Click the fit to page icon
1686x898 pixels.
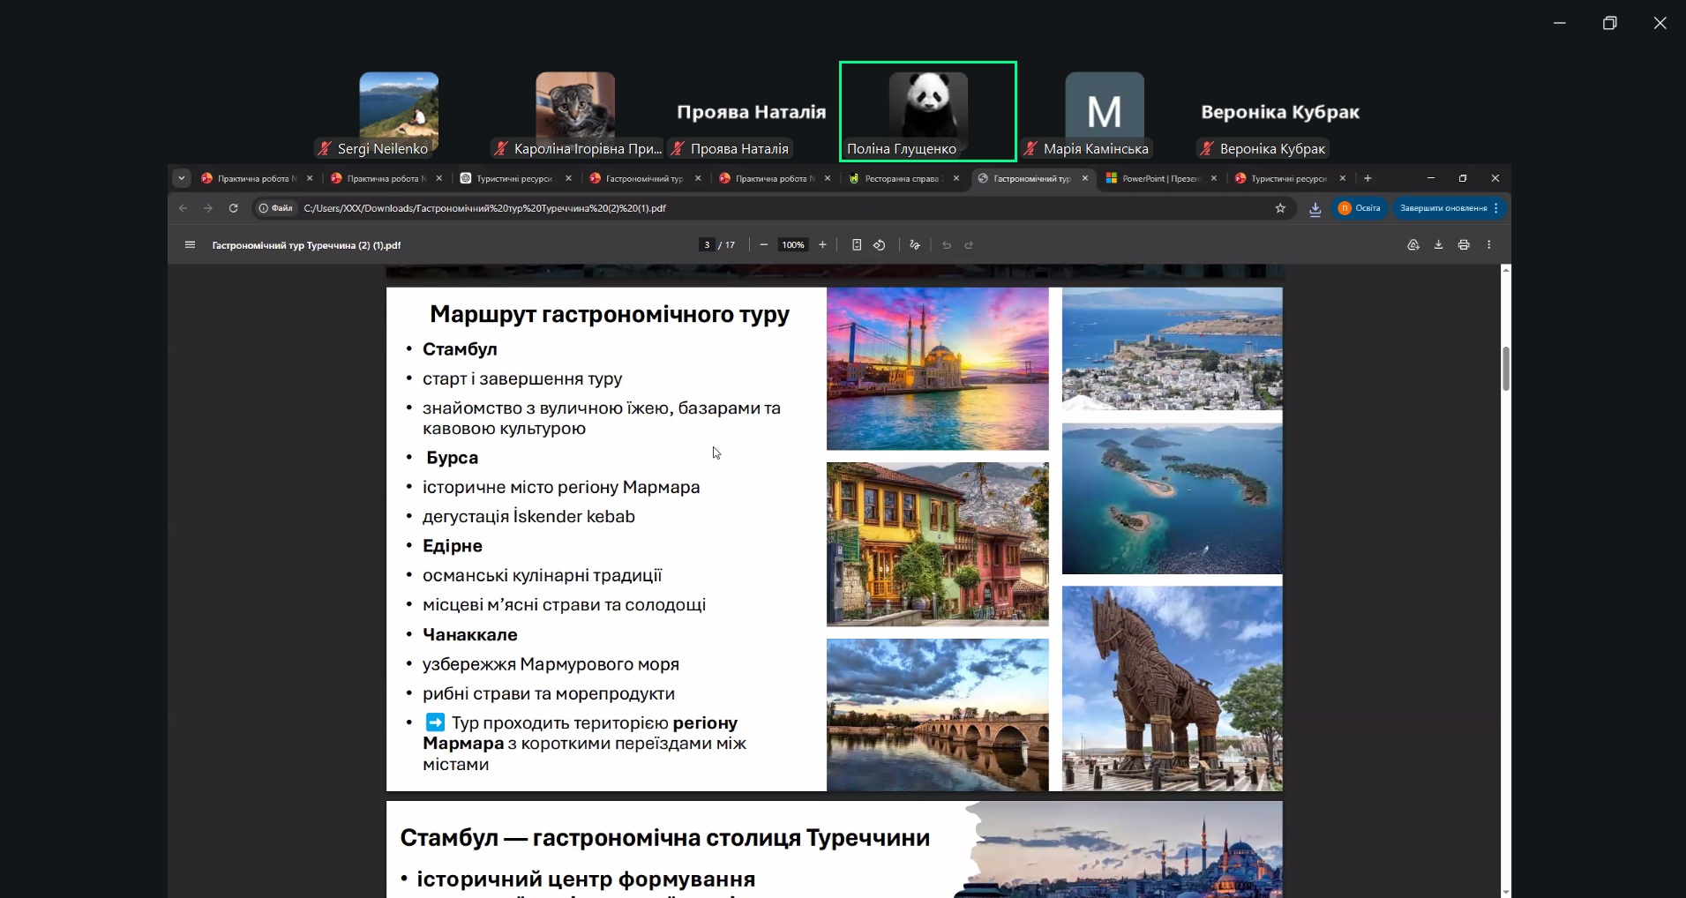[x=857, y=245]
